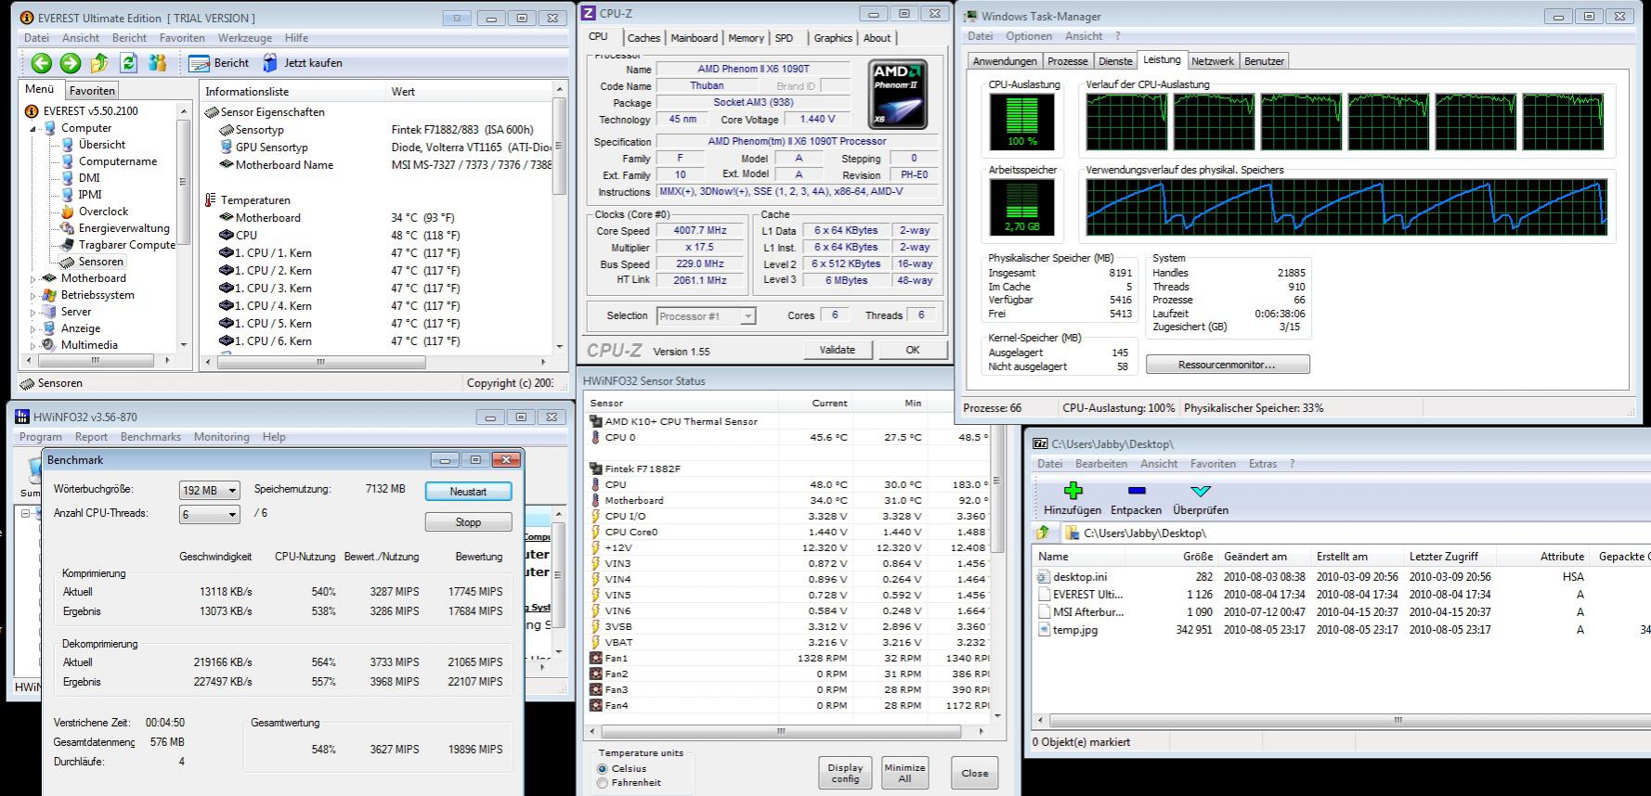Click Jetzt kaufen in EVEREST toolbar
This screenshot has height=796, width=1651.
coord(302,63)
